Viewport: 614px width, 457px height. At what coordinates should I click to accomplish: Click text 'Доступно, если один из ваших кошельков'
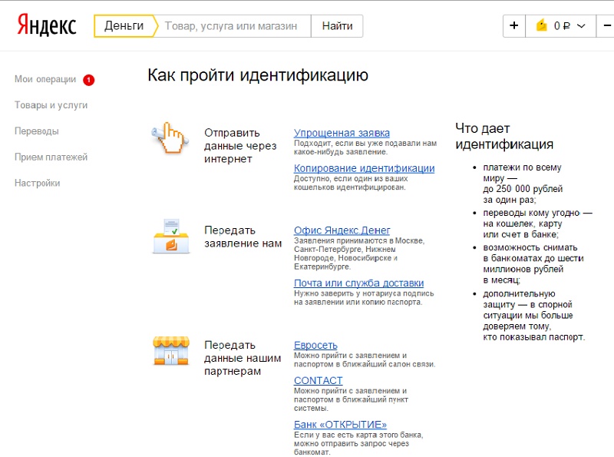351,183
